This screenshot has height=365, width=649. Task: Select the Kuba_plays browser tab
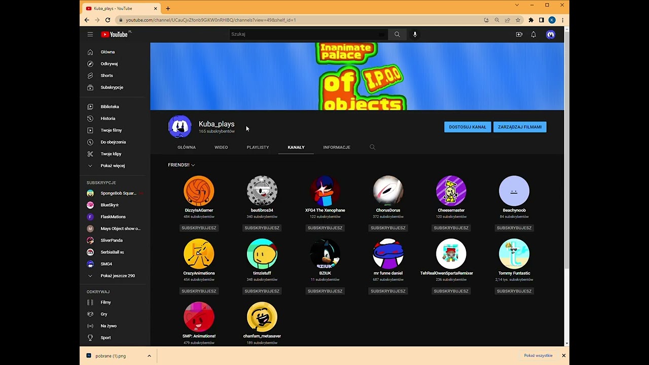[120, 8]
